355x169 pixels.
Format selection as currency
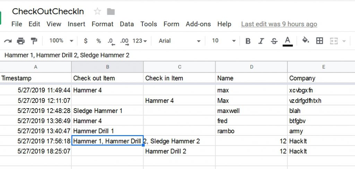click(86, 41)
